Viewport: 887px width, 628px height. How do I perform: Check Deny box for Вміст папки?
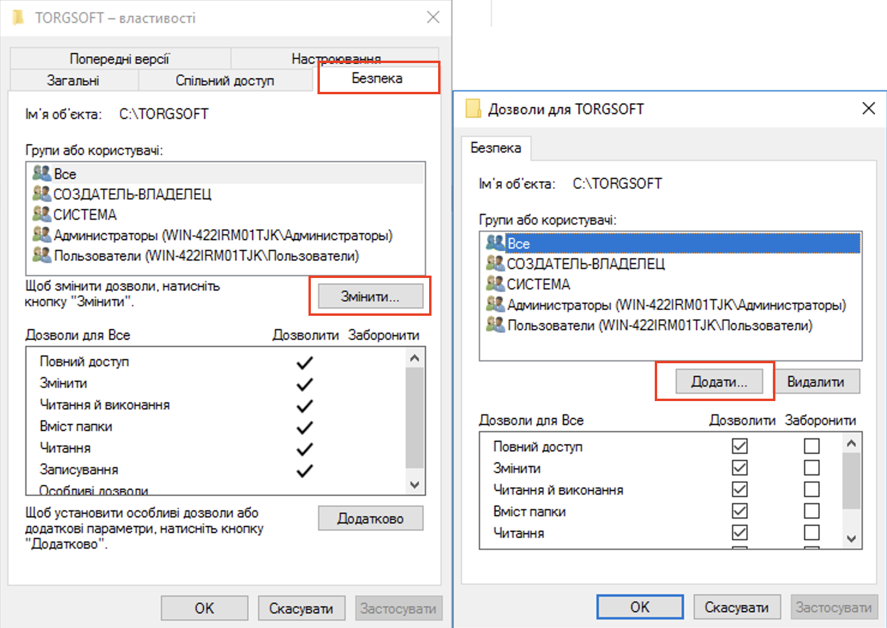(x=811, y=511)
